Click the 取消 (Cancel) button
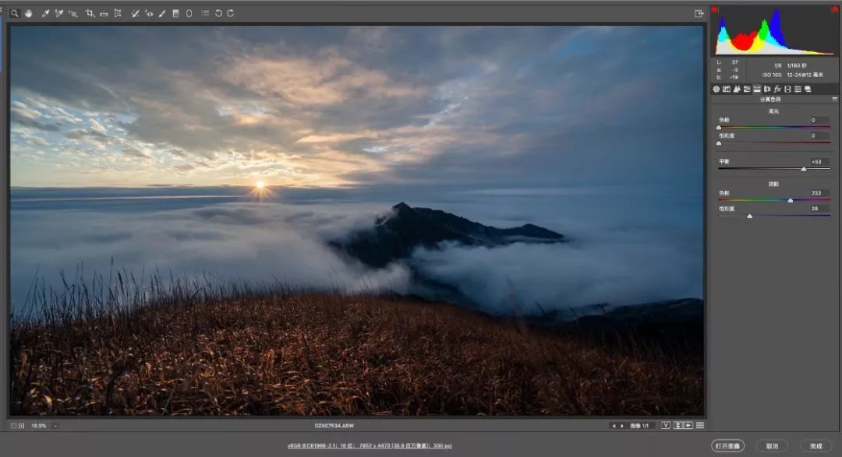The width and height of the screenshot is (842, 457). (x=772, y=446)
